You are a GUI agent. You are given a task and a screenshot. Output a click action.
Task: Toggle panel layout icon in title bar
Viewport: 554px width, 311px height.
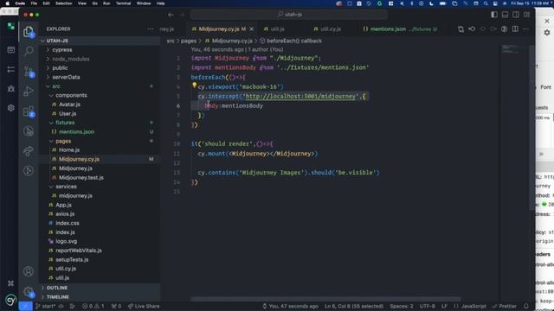[505, 15]
